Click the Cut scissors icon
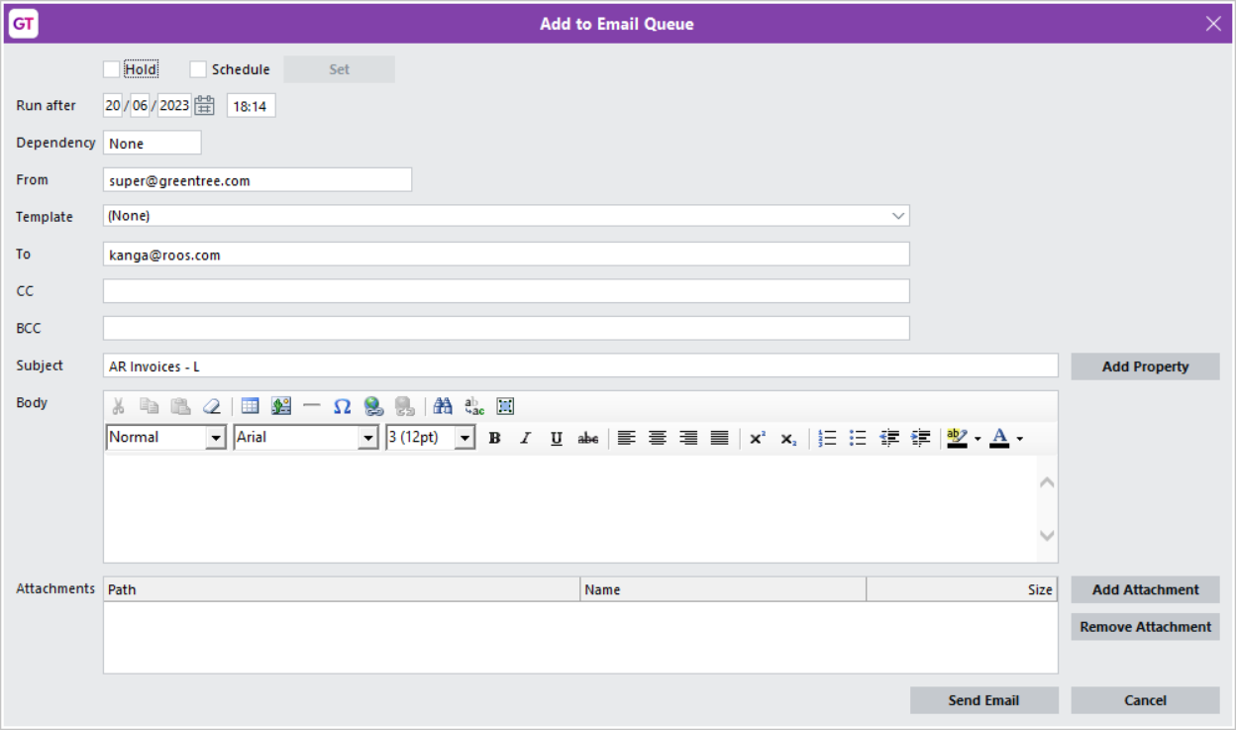 click(119, 406)
